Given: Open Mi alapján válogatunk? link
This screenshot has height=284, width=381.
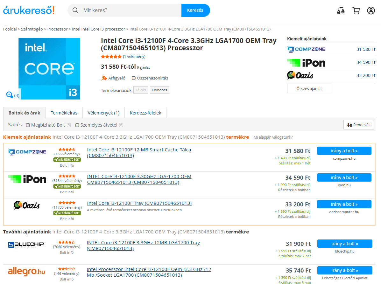Looking at the screenshot, I should pos(273,137).
